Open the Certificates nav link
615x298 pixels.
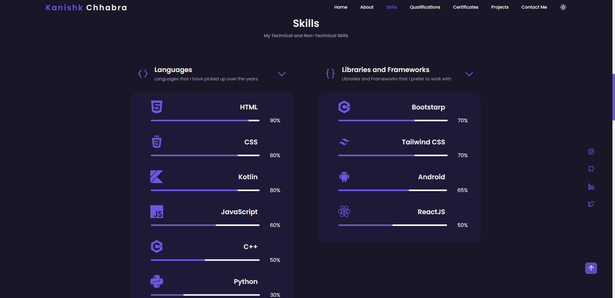pos(466,7)
